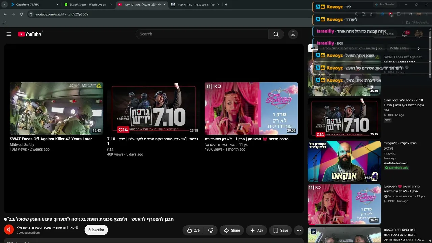This screenshot has width=432, height=243.
Task: Dislike this video
Action: coord(211,231)
